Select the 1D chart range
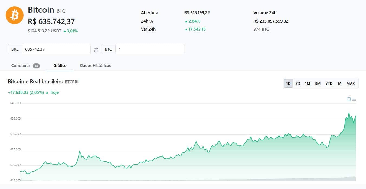 [288, 84]
